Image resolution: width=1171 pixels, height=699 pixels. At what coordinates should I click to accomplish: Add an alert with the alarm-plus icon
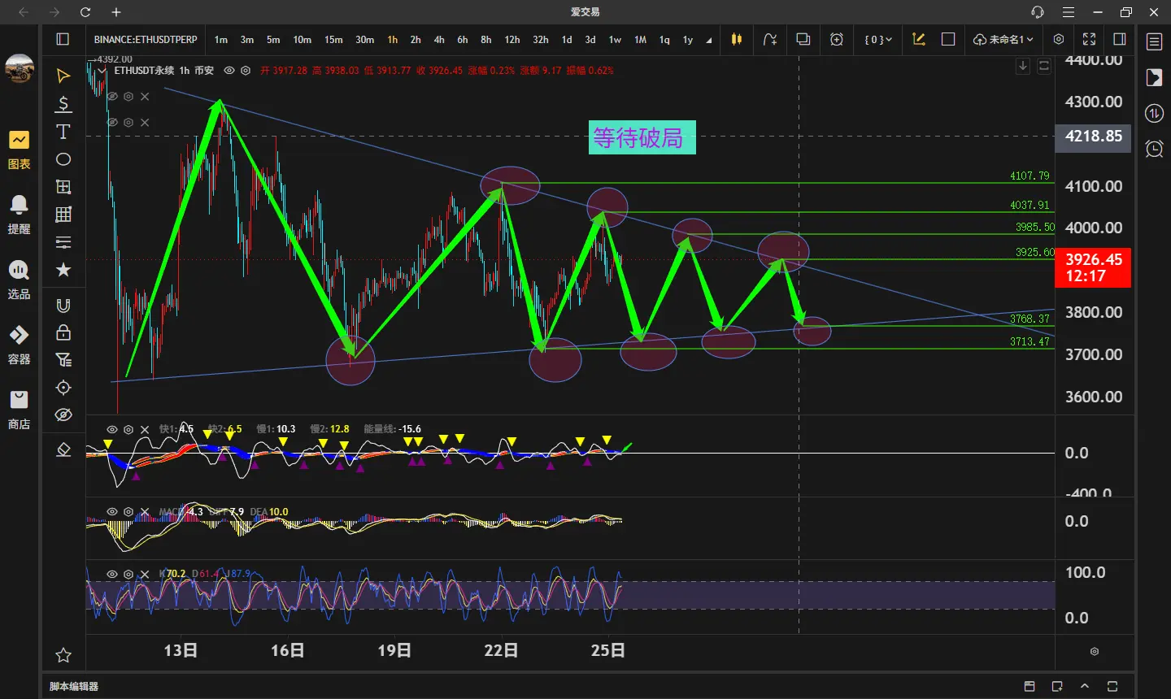click(x=837, y=39)
